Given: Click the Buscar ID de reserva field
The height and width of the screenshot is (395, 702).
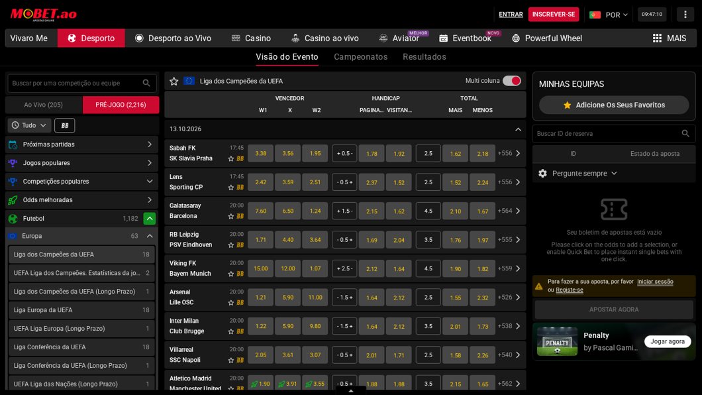Looking at the screenshot, I should coord(607,133).
